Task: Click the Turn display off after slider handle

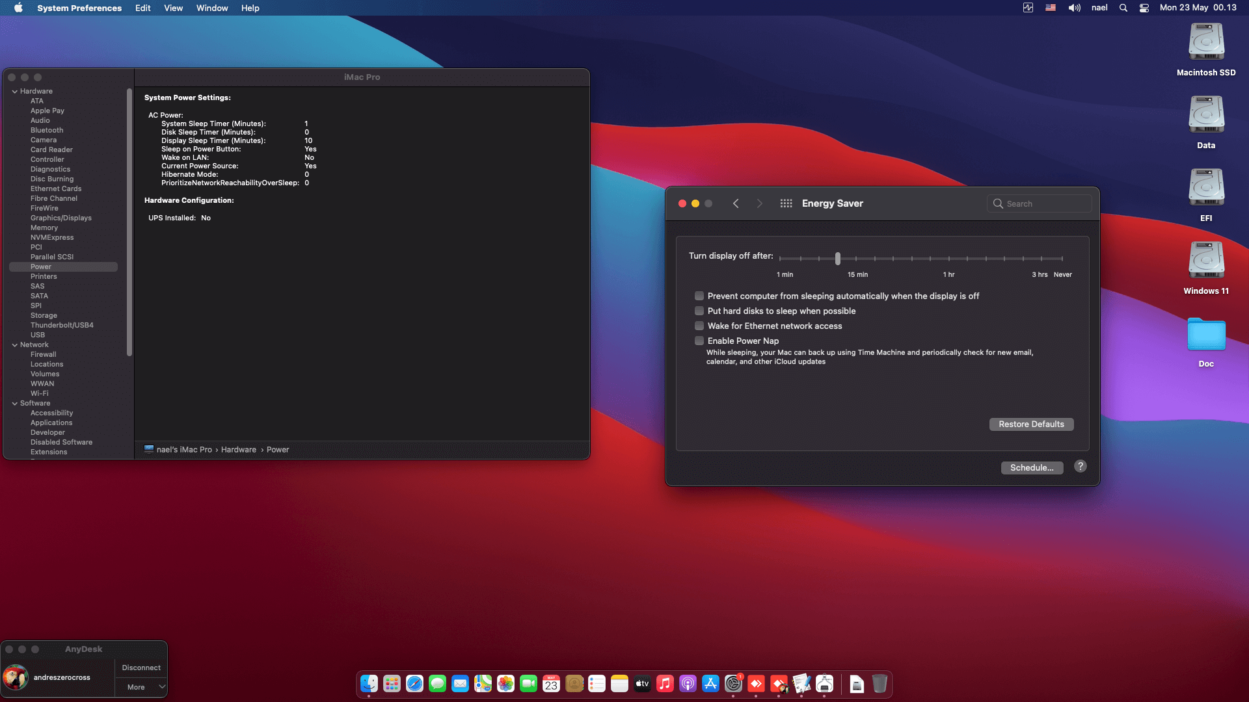Action: tap(837, 259)
